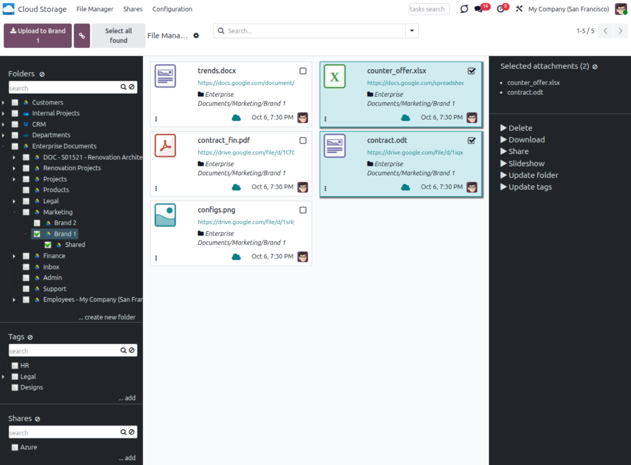The width and height of the screenshot is (631, 465).
Task: Open the activities clock icon in the top bar
Action: pos(500,9)
